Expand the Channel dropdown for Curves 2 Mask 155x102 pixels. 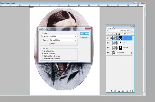pyautogui.click(x=63, y=40)
